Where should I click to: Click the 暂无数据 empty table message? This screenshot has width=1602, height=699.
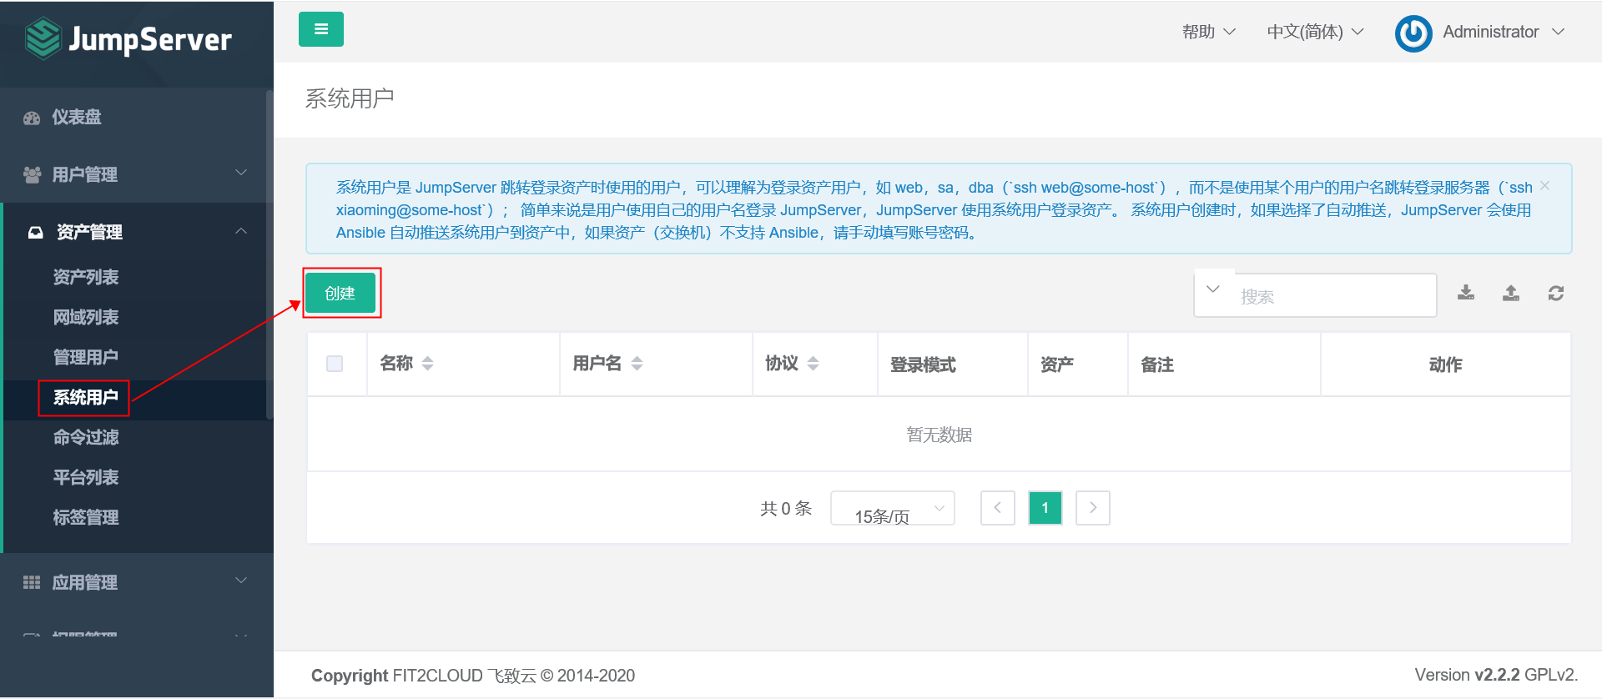tap(940, 435)
